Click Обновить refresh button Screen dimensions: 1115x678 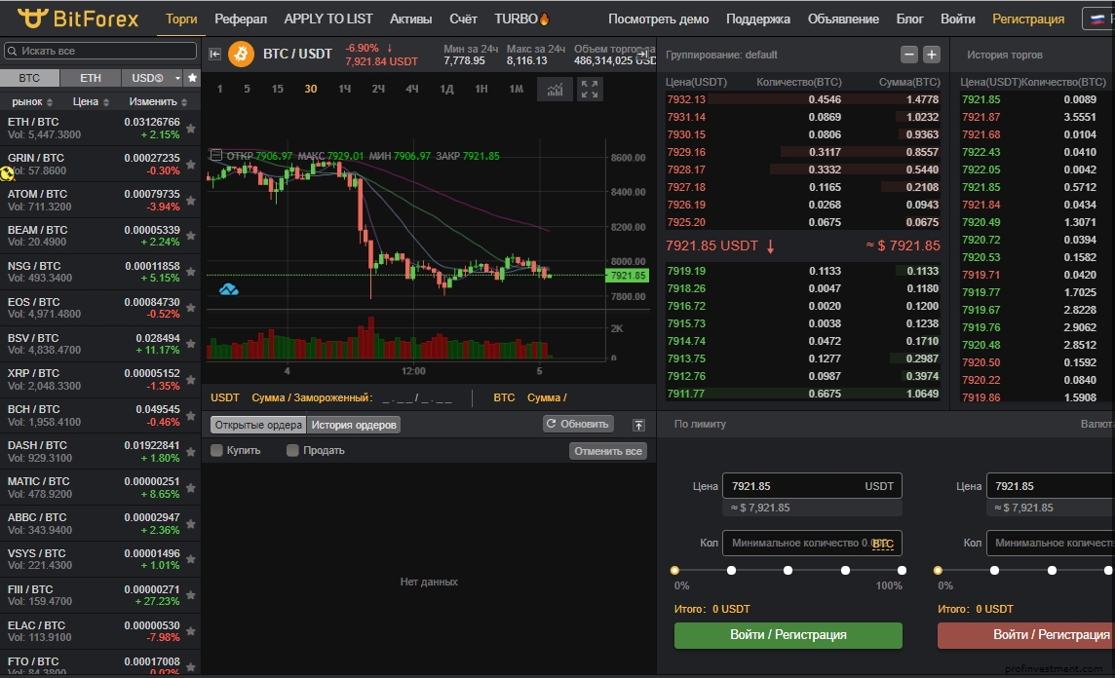pos(578,424)
